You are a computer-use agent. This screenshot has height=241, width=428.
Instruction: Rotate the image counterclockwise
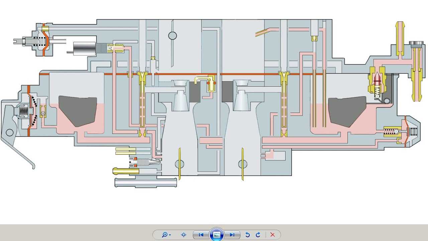pyautogui.click(x=247, y=235)
